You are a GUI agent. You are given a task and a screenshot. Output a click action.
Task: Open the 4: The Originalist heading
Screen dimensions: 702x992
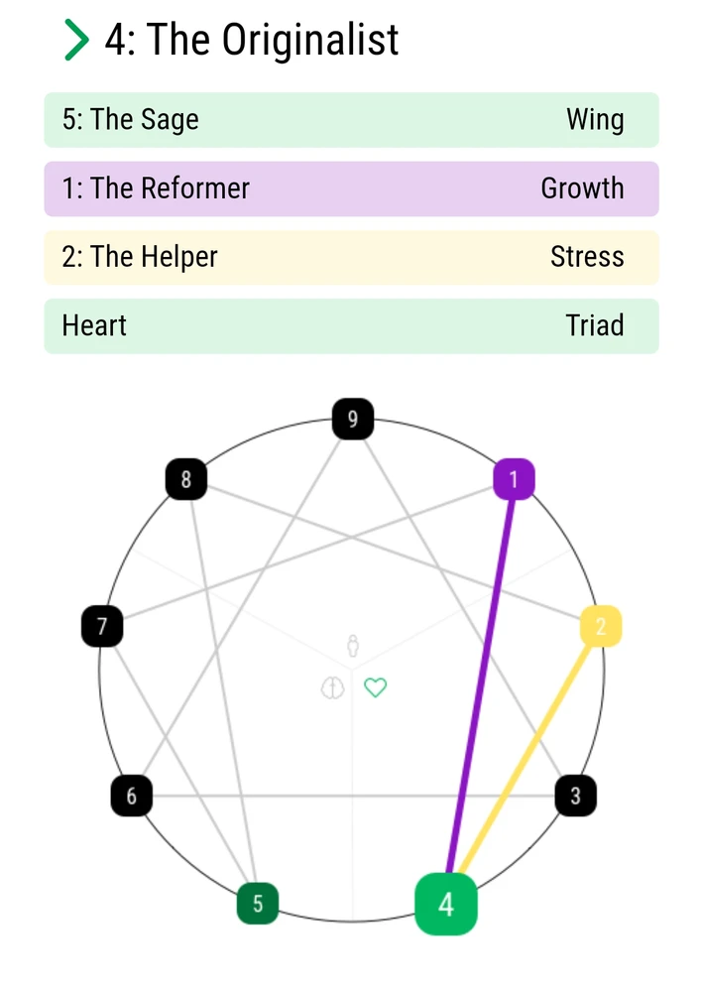pos(252,40)
